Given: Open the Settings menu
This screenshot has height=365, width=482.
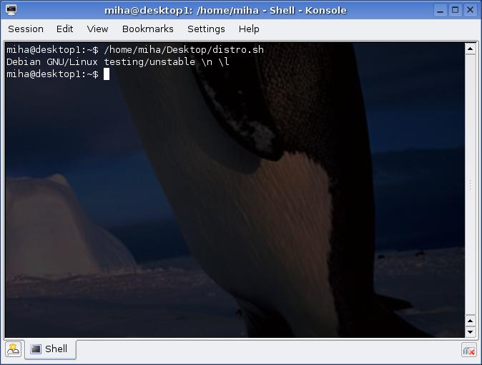Looking at the screenshot, I should pos(206,29).
